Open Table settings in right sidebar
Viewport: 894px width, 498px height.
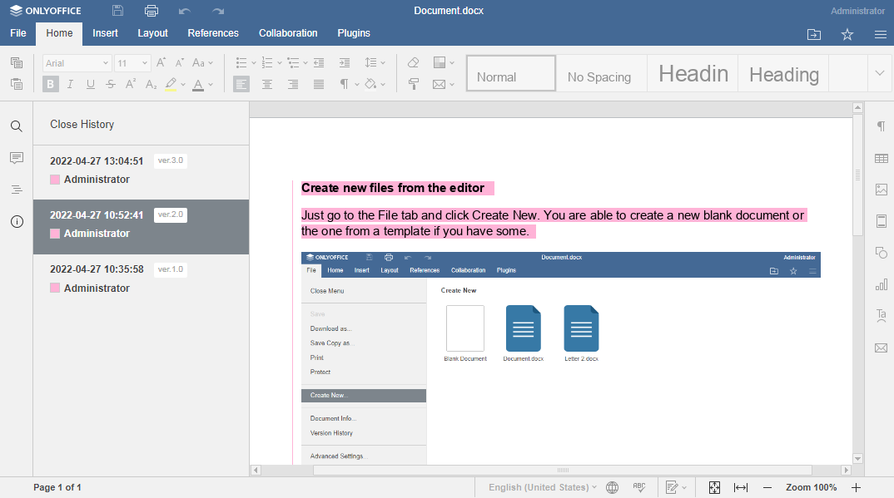pyautogui.click(x=881, y=158)
